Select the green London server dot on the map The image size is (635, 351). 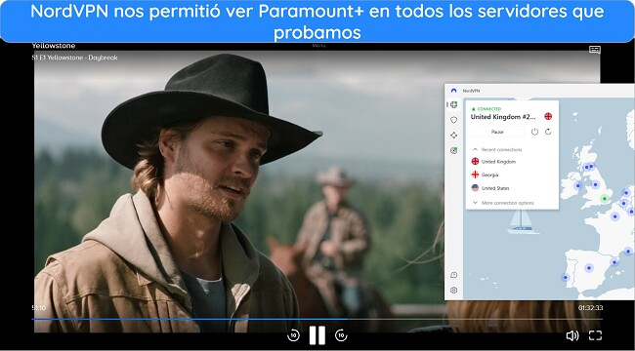(604, 199)
